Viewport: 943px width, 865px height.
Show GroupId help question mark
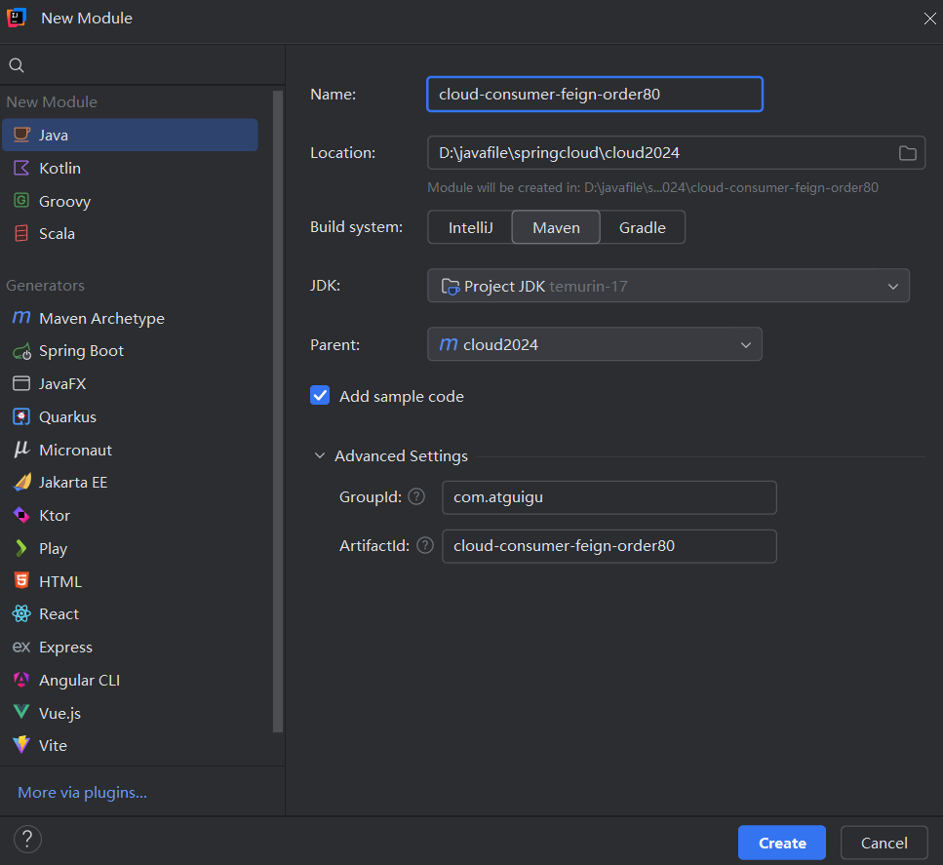(416, 497)
